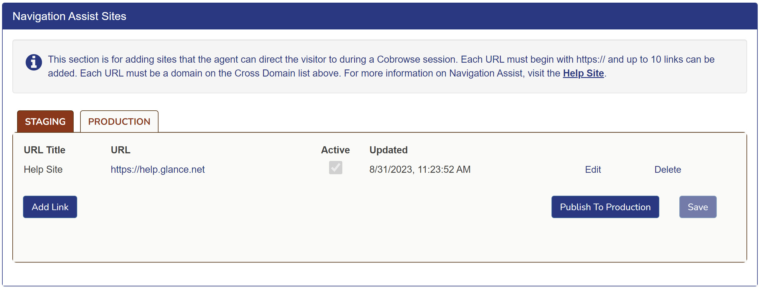This screenshot has height=289, width=763.
Task: Click the 8/31/2023 updated timestamp
Action: 420,170
